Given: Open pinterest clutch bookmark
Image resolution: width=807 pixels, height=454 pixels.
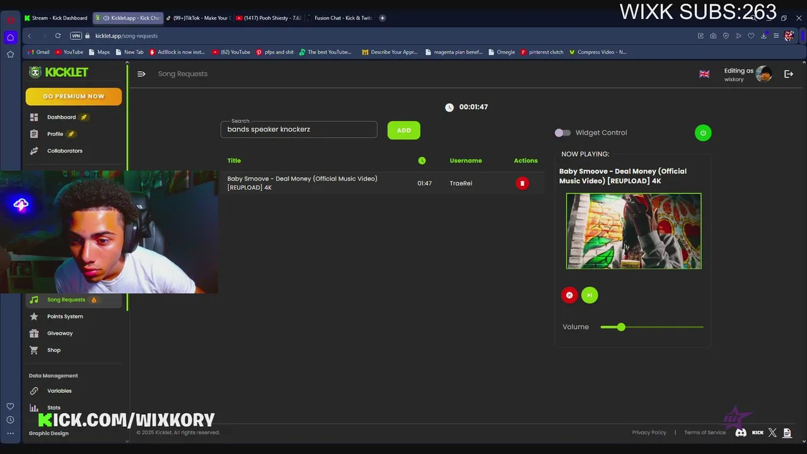Looking at the screenshot, I should tap(542, 52).
